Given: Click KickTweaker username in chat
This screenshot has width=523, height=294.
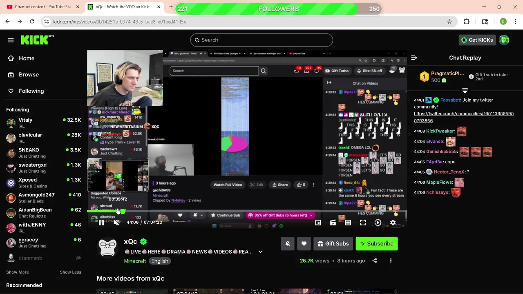Looking at the screenshot, I should click(440, 131).
